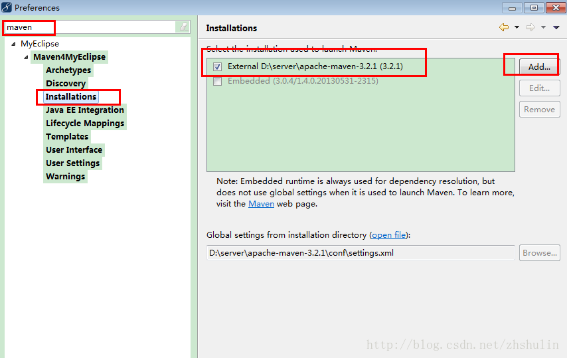Click the Preferences window app icon

(7, 7)
